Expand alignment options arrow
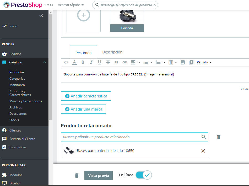 click(139, 62)
